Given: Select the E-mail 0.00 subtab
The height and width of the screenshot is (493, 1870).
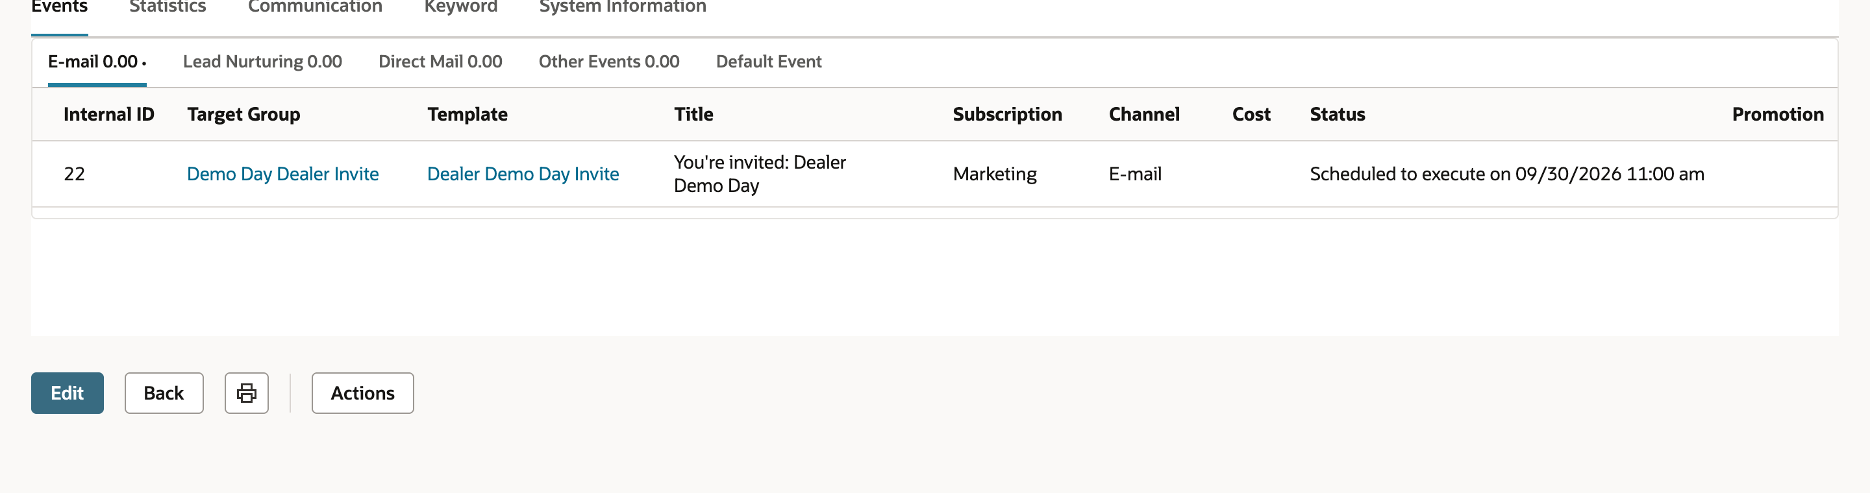Looking at the screenshot, I should 97,62.
